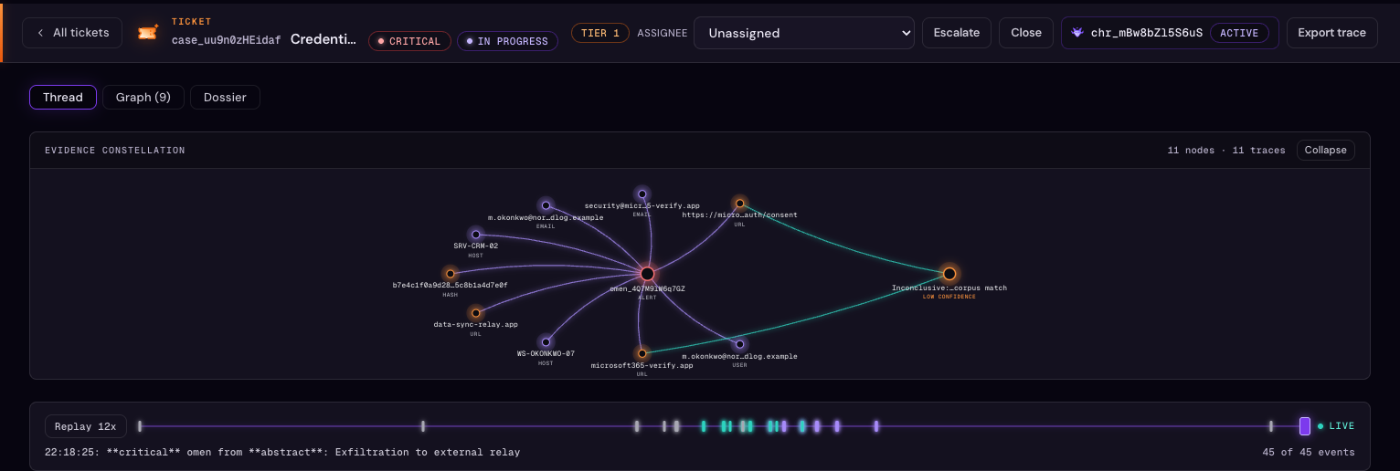Click the IN PROGRESS status badge

click(x=507, y=41)
